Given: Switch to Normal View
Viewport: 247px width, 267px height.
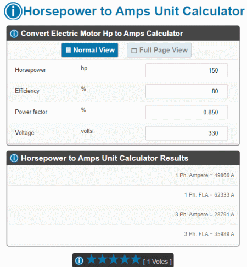Looking at the screenshot, I should point(90,50).
